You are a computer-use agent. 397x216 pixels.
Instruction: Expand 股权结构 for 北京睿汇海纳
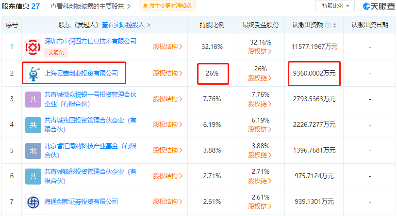167,150
